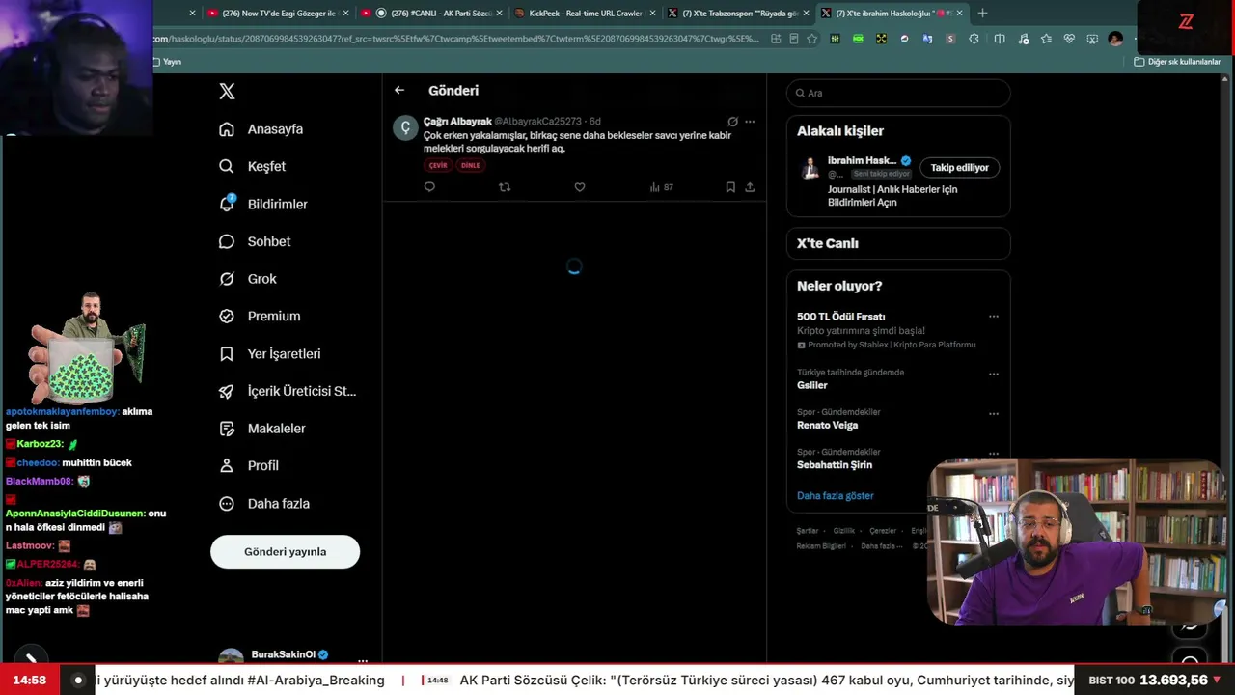Open more options for Renato Veiga trend
This screenshot has width=1235, height=695.
coord(994,414)
